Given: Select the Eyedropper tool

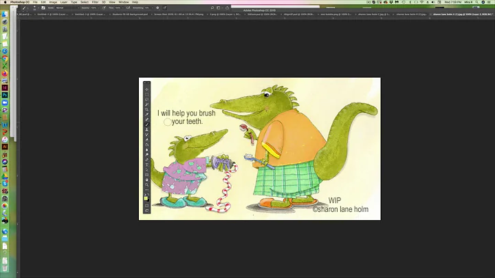Looking at the screenshot, I should [x=147, y=114].
